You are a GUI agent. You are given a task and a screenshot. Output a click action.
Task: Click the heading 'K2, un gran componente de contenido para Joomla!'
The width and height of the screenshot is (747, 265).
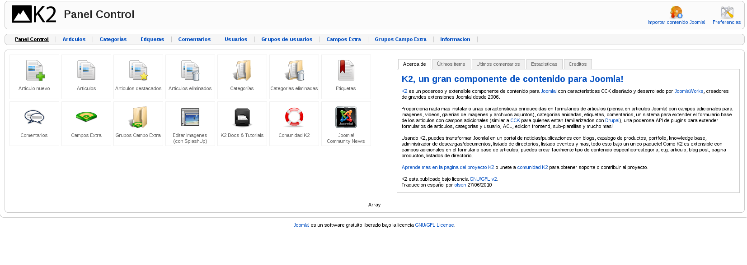tap(512, 79)
